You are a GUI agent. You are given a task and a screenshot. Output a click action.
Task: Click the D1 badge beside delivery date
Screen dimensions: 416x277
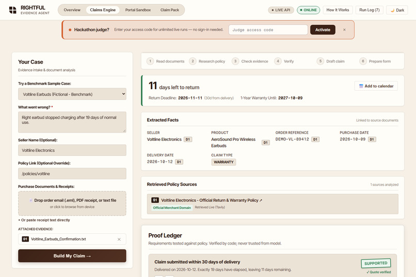[x=179, y=162]
